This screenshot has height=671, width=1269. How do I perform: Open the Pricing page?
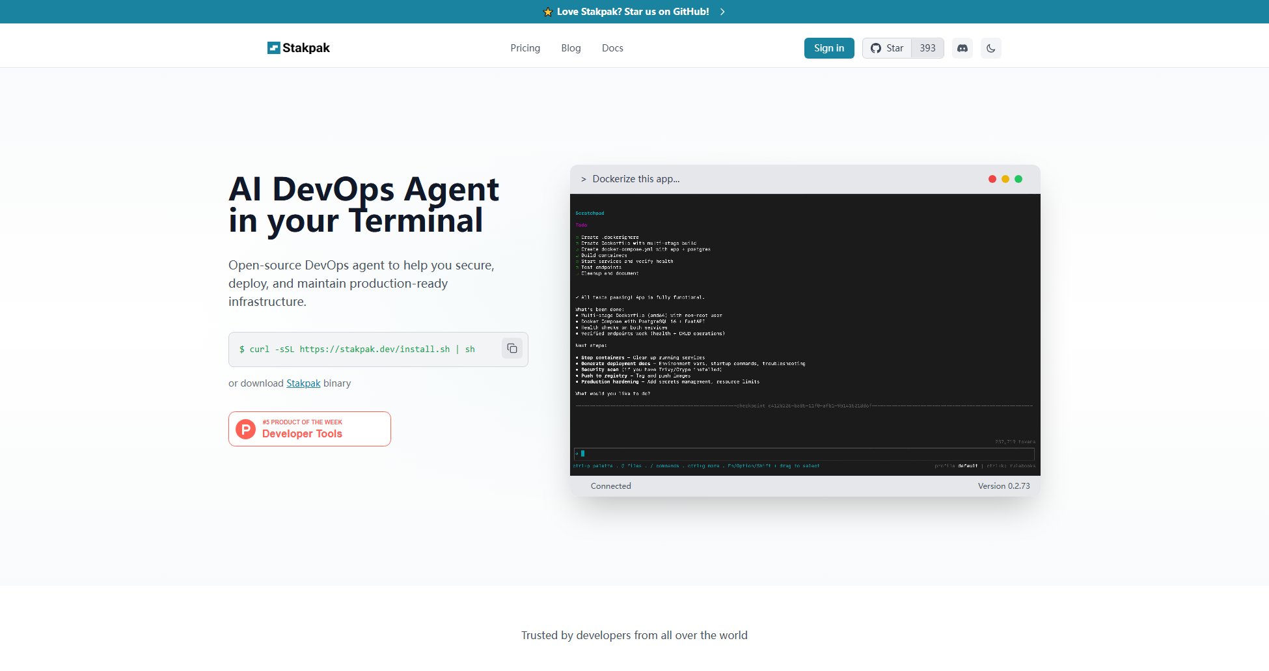pyautogui.click(x=525, y=48)
